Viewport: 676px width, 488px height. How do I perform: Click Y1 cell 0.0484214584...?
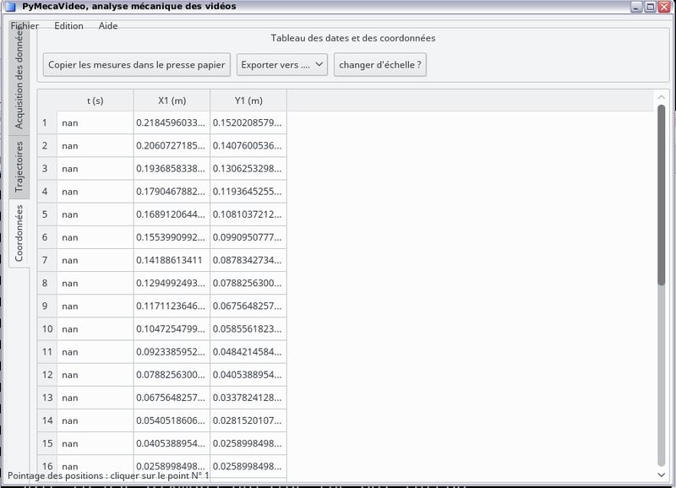coord(248,352)
